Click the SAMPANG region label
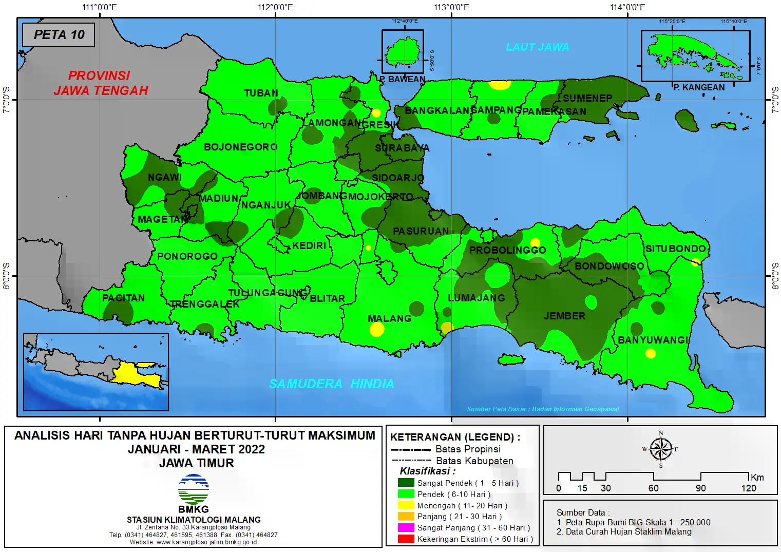This screenshot has height=552, width=781. click(497, 110)
